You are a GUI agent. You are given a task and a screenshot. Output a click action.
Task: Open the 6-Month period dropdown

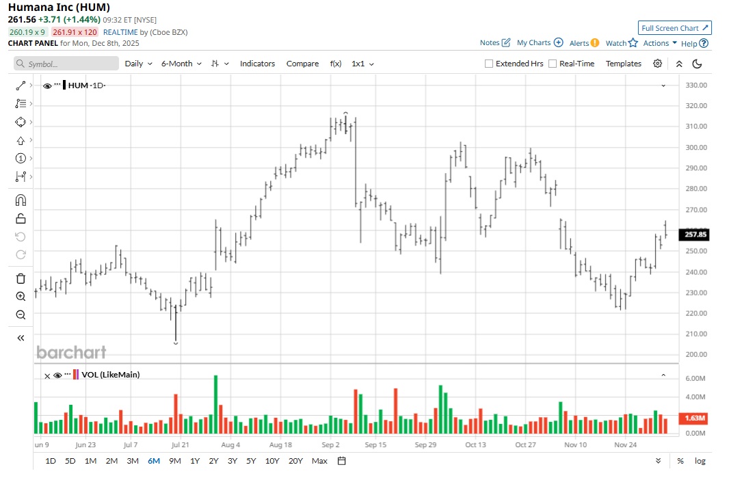pos(181,64)
